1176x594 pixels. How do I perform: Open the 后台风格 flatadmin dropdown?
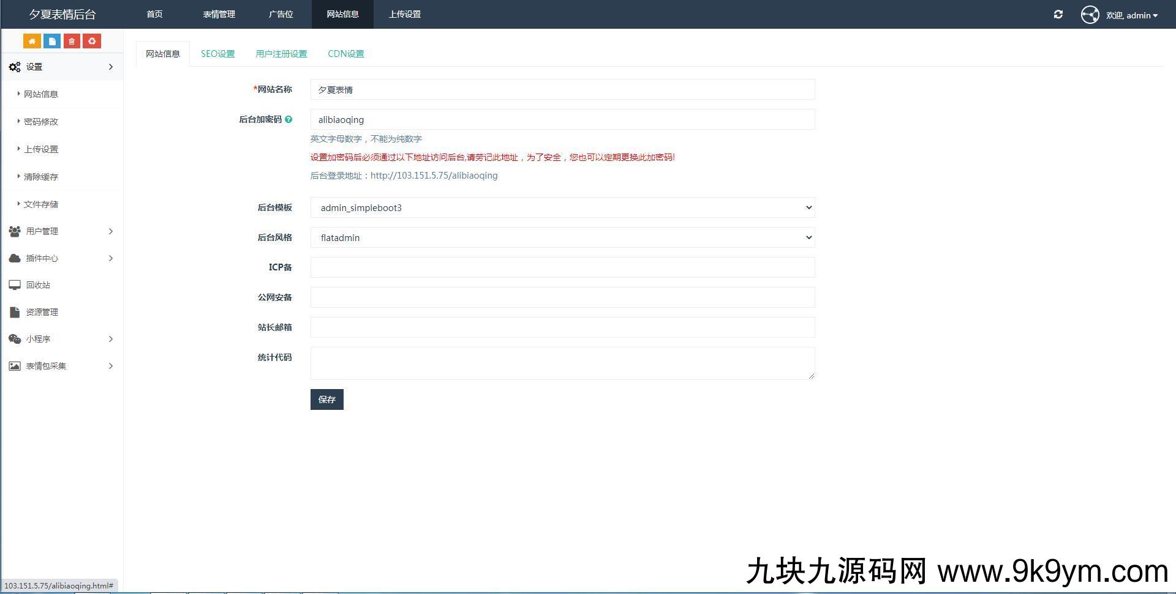click(562, 237)
